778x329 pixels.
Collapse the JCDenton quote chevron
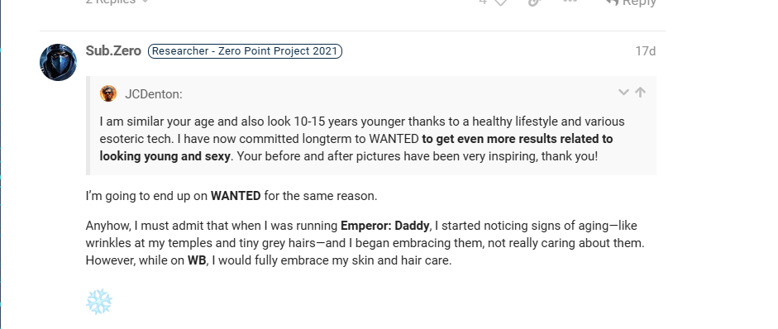pos(623,93)
